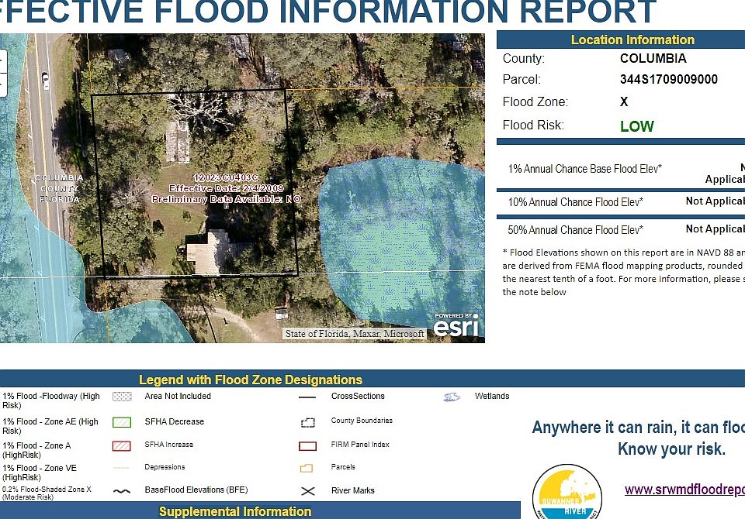Click the green SFHA Decrease legend swatch
Image resolution: width=745 pixels, height=519 pixels.
(x=122, y=422)
